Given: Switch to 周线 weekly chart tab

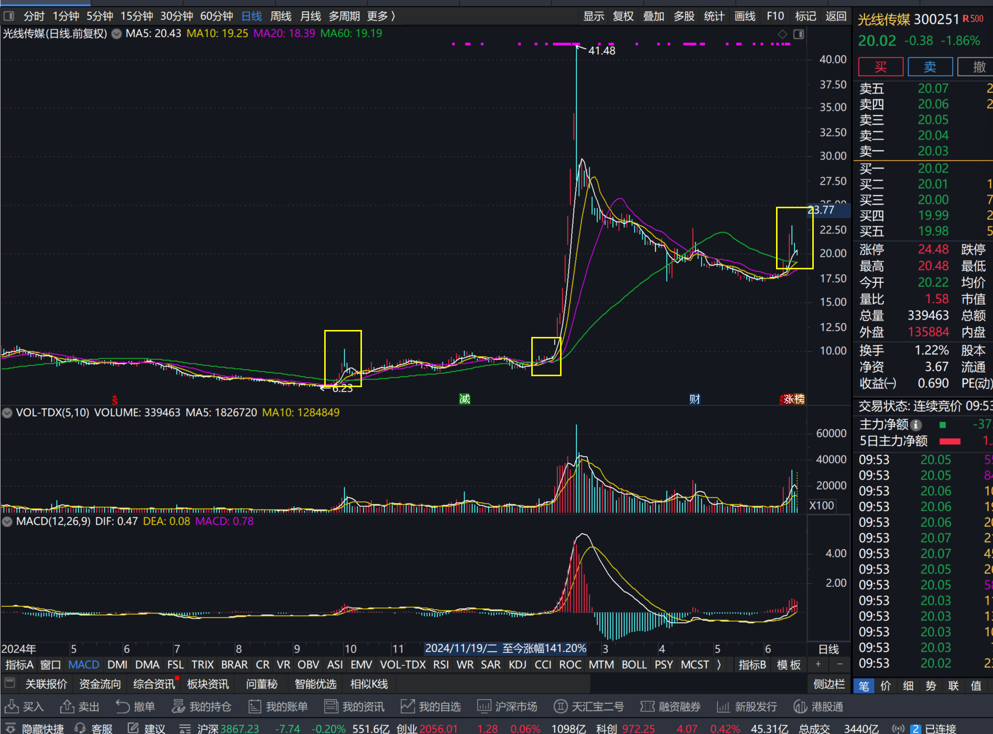Looking at the screenshot, I should 281,16.
